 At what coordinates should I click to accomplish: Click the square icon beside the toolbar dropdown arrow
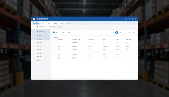pos(129,32)
